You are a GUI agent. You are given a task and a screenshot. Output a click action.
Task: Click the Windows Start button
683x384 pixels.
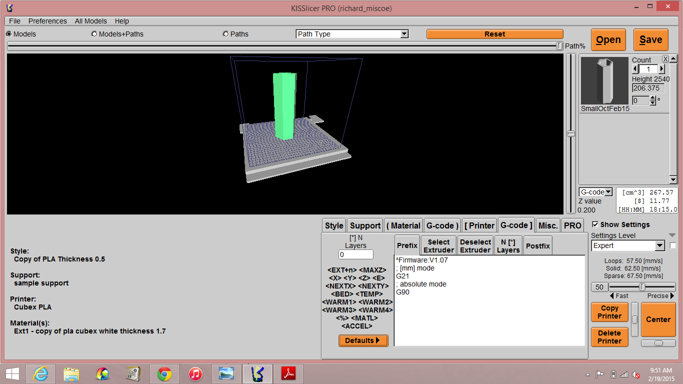(12, 374)
